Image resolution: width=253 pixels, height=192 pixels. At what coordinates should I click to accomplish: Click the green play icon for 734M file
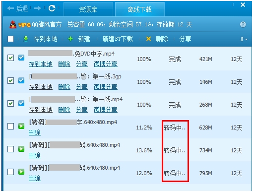(x=21, y=149)
